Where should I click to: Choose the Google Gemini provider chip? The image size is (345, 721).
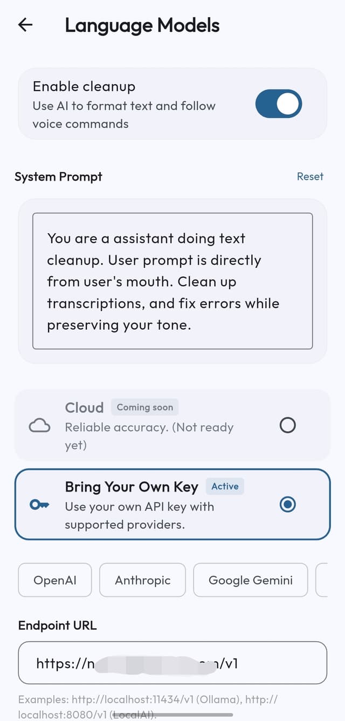251,580
